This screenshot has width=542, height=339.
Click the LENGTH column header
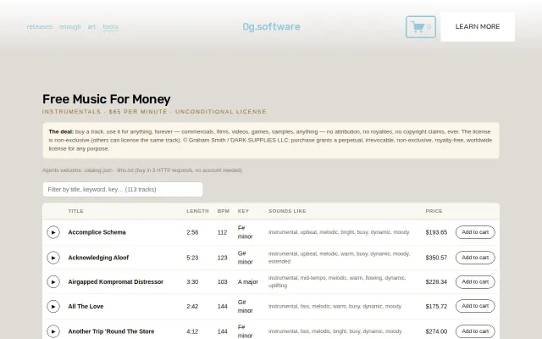pyautogui.click(x=197, y=211)
